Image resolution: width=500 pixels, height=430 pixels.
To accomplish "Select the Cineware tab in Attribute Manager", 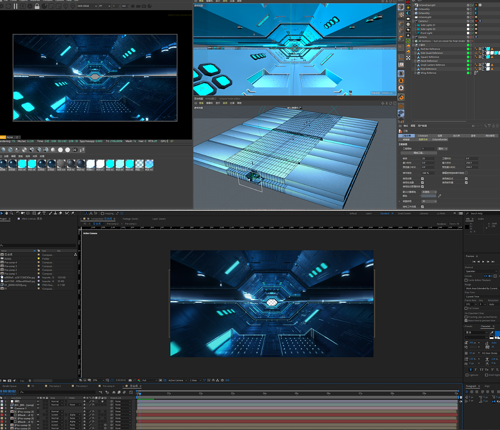I will pyautogui.click(x=423, y=136).
